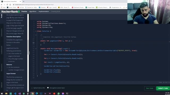The width and height of the screenshot is (170, 95).
Task: Reload the page in Chrome
Action: pos(7,5)
